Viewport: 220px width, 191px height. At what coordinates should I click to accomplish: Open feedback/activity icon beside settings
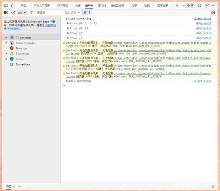[x=207, y=5]
